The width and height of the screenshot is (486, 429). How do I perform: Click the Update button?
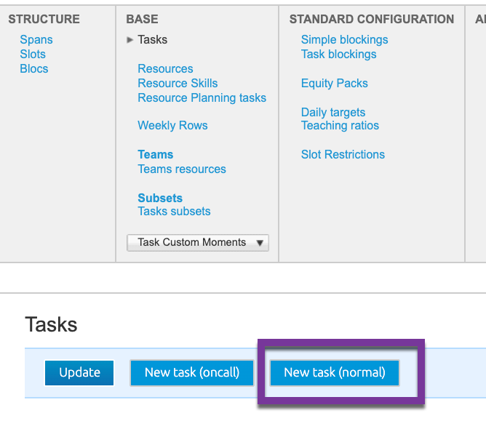point(79,372)
